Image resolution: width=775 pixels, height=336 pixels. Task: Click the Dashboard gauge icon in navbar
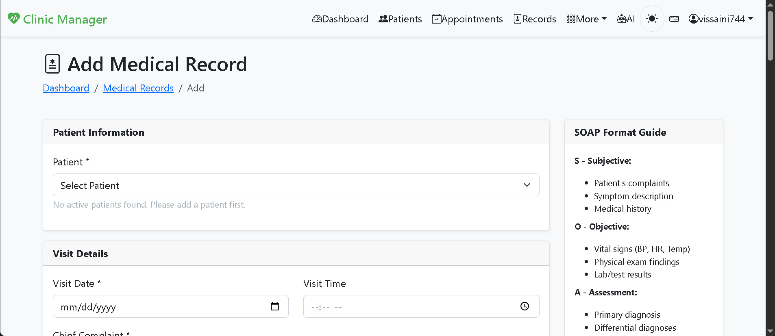pos(317,19)
